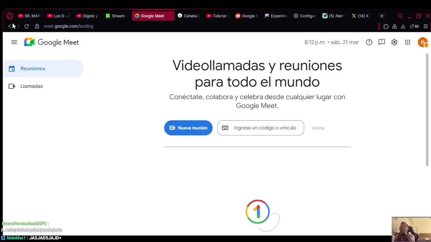The image size is (431, 242).
Task: Click the site lock icon
Action: 37,26
